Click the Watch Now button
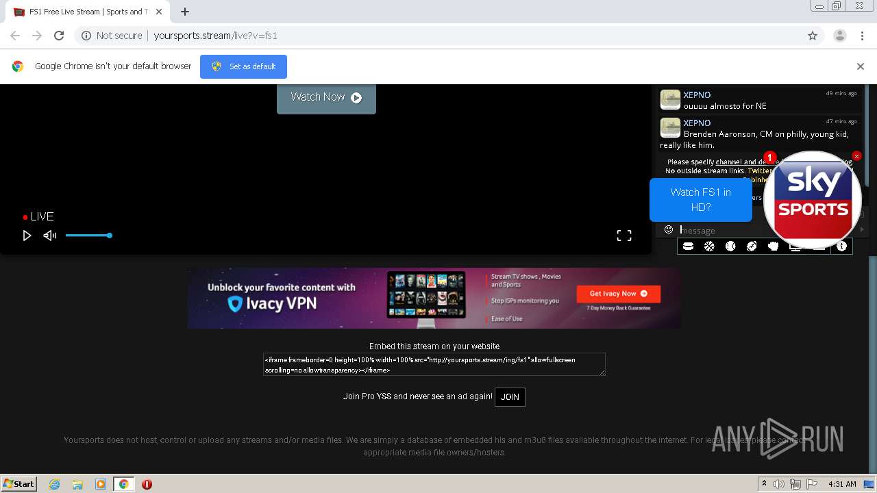 326,97
